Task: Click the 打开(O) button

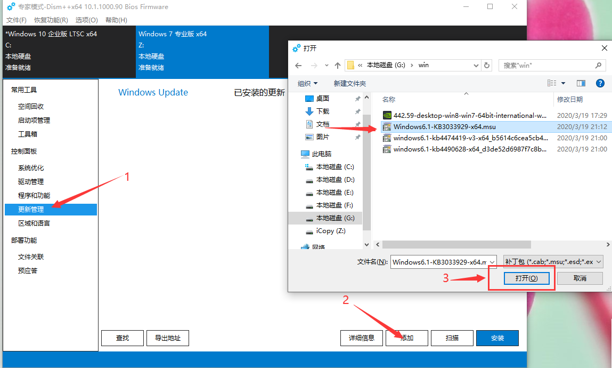Action: tap(526, 278)
